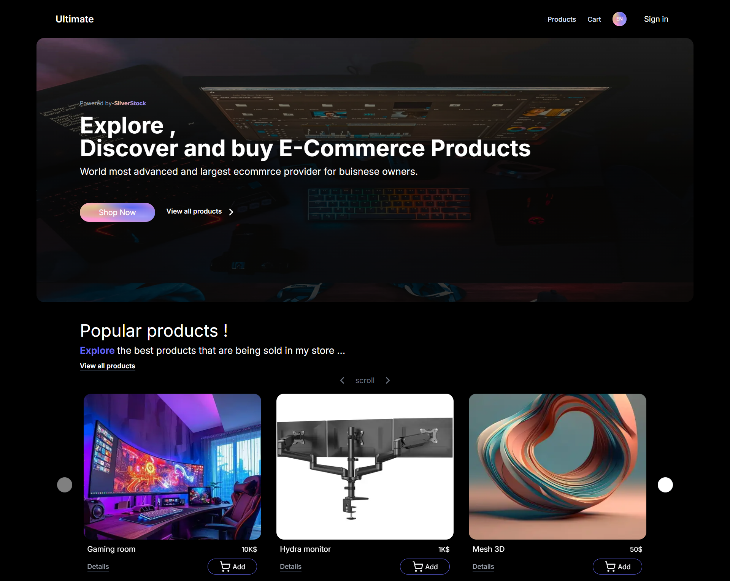Click the left chevron beside scroll
The image size is (730, 581).
pos(342,380)
